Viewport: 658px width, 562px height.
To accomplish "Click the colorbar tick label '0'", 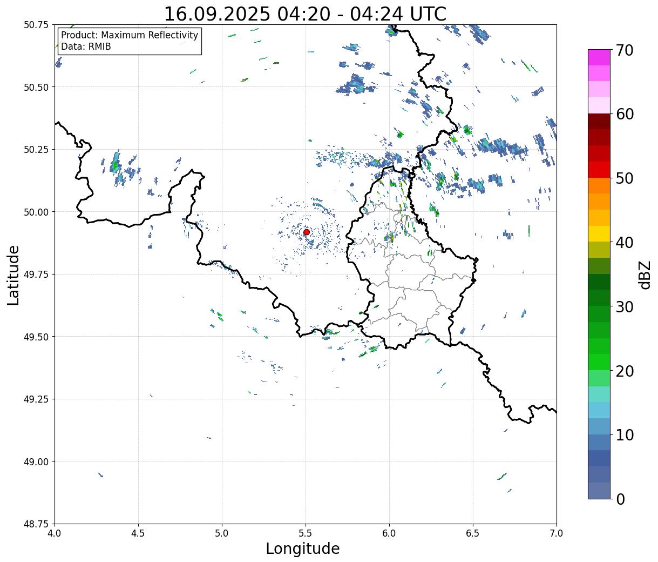I will click(620, 499).
